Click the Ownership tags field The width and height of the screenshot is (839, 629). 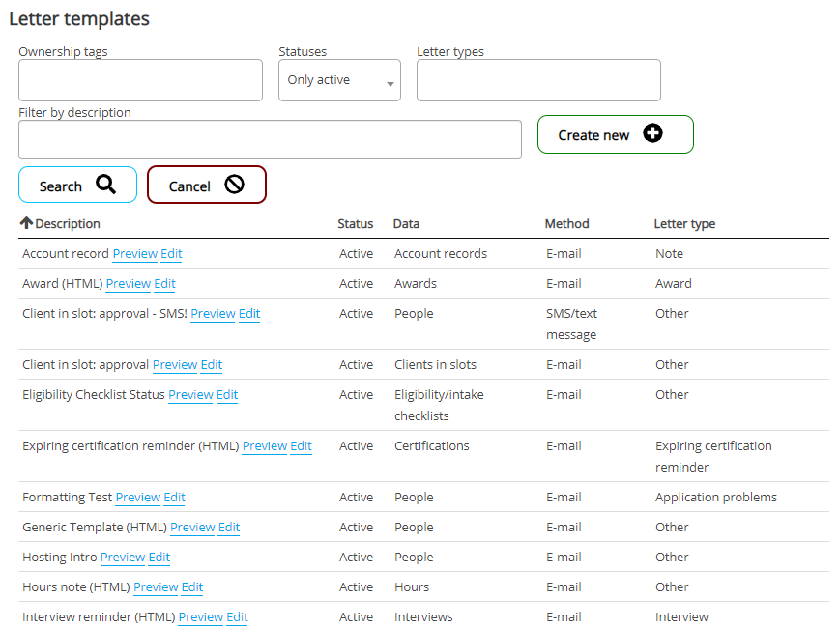point(140,80)
